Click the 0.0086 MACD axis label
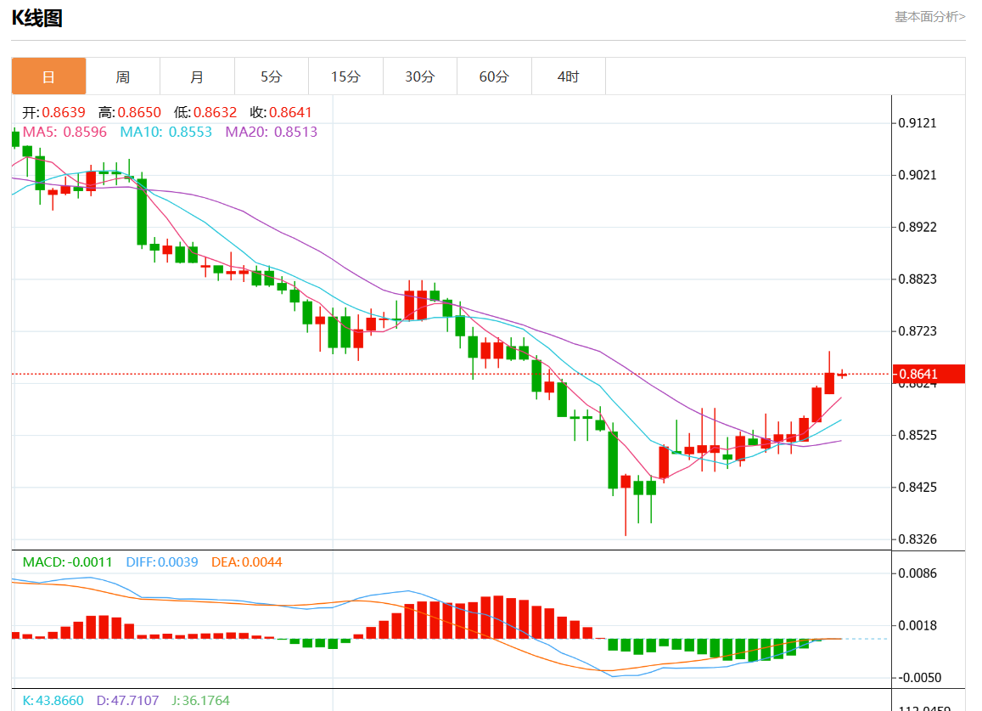Image resolution: width=982 pixels, height=711 pixels. coord(917,573)
